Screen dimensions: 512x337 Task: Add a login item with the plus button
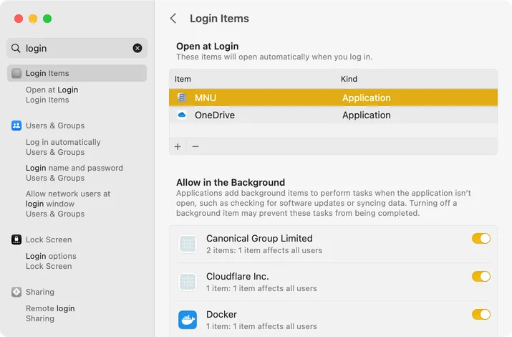pos(178,146)
